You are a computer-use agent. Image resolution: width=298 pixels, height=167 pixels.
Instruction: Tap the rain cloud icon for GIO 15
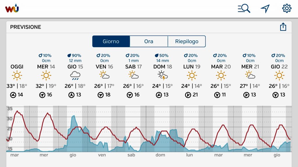[75, 76]
